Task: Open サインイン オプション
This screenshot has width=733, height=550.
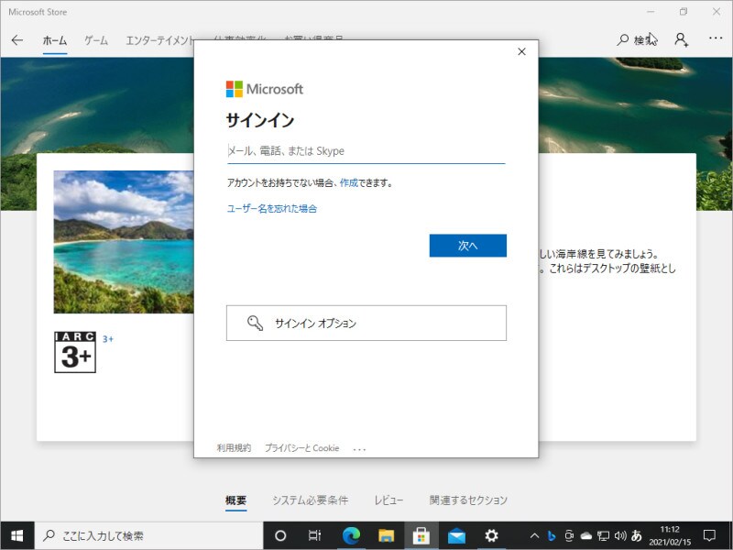Action: click(366, 323)
